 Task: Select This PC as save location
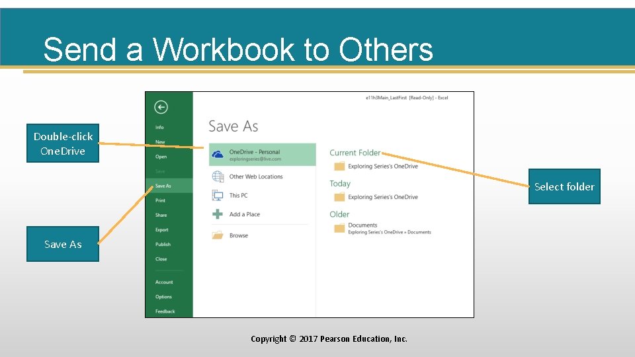tap(238, 196)
